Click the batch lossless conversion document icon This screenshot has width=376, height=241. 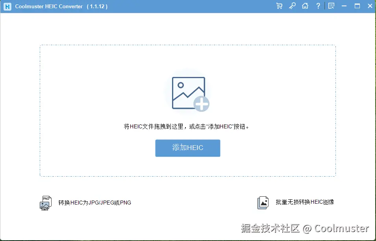[x=263, y=202]
